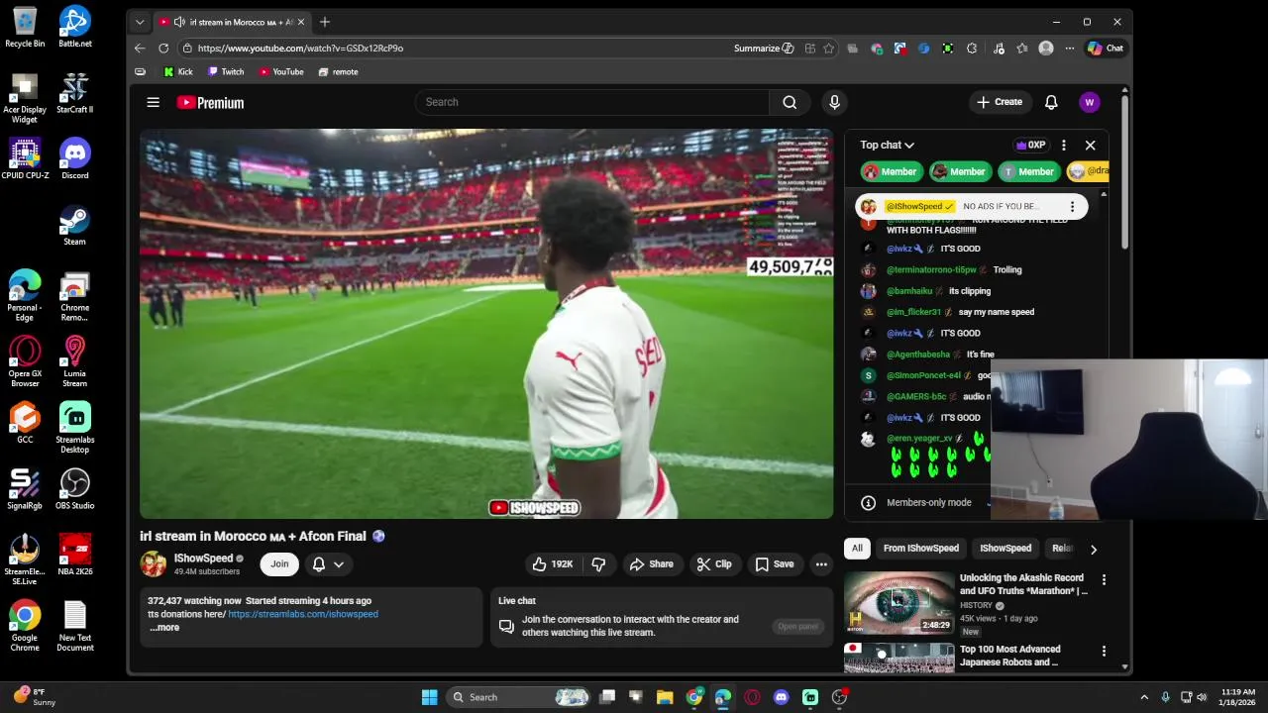Open the OBS Studio desktop shortcut
Viewport: 1268px width, 713px height.
(74, 489)
